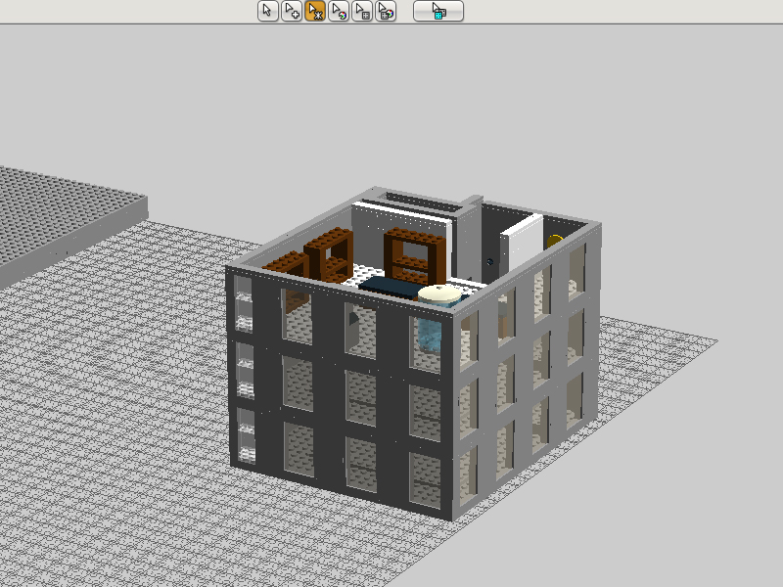Screen dimensions: 783x587
Task: Select the single selection arrow tool
Action: tap(267, 11)
